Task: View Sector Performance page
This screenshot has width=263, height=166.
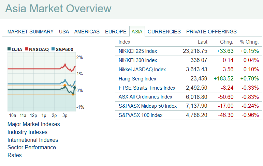Action: click(x=32, y=147)
